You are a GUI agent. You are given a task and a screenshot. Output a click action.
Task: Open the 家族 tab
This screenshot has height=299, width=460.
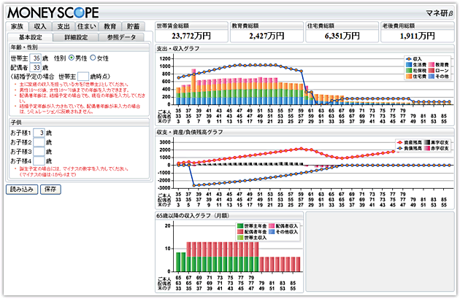(x=17, y=27)
